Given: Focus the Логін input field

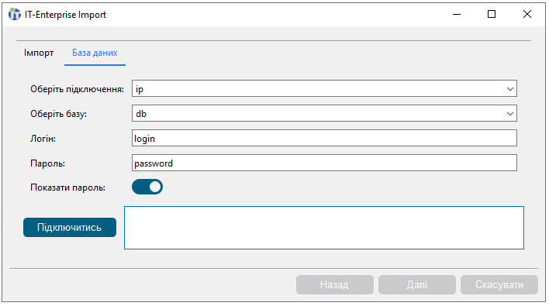Looking at the screenshot, I should pyautogui.click(x=324, y=138).
